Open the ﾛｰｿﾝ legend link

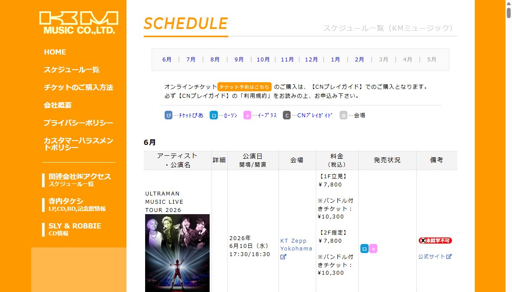[230, 115]
